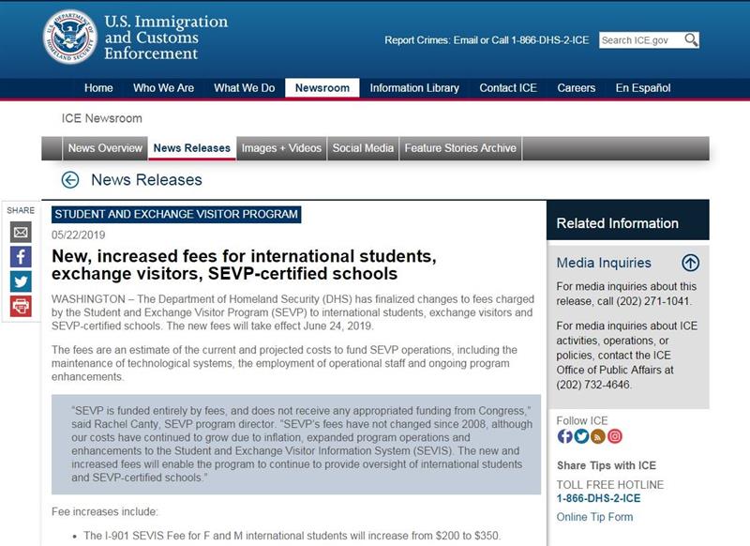Share on Facebook from the left share bar

click(x=21, y=256)
